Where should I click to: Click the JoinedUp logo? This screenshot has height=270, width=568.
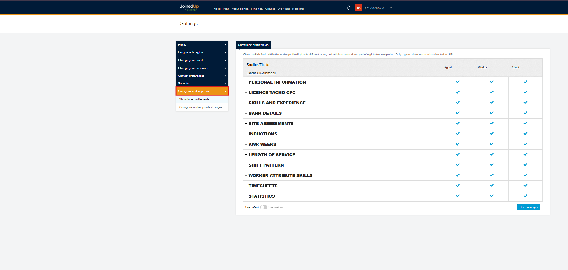189,7
